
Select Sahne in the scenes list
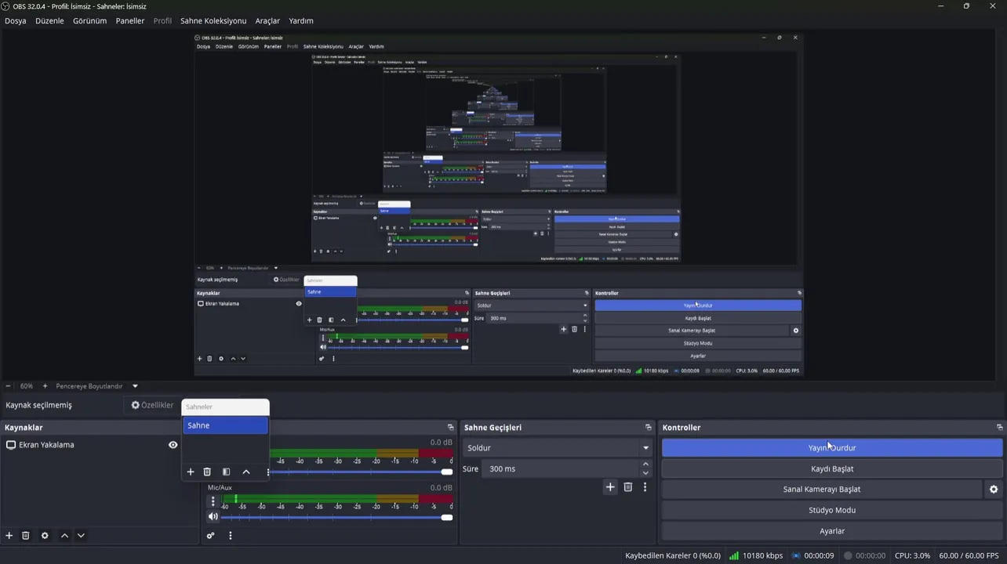[x=226, y=425]
